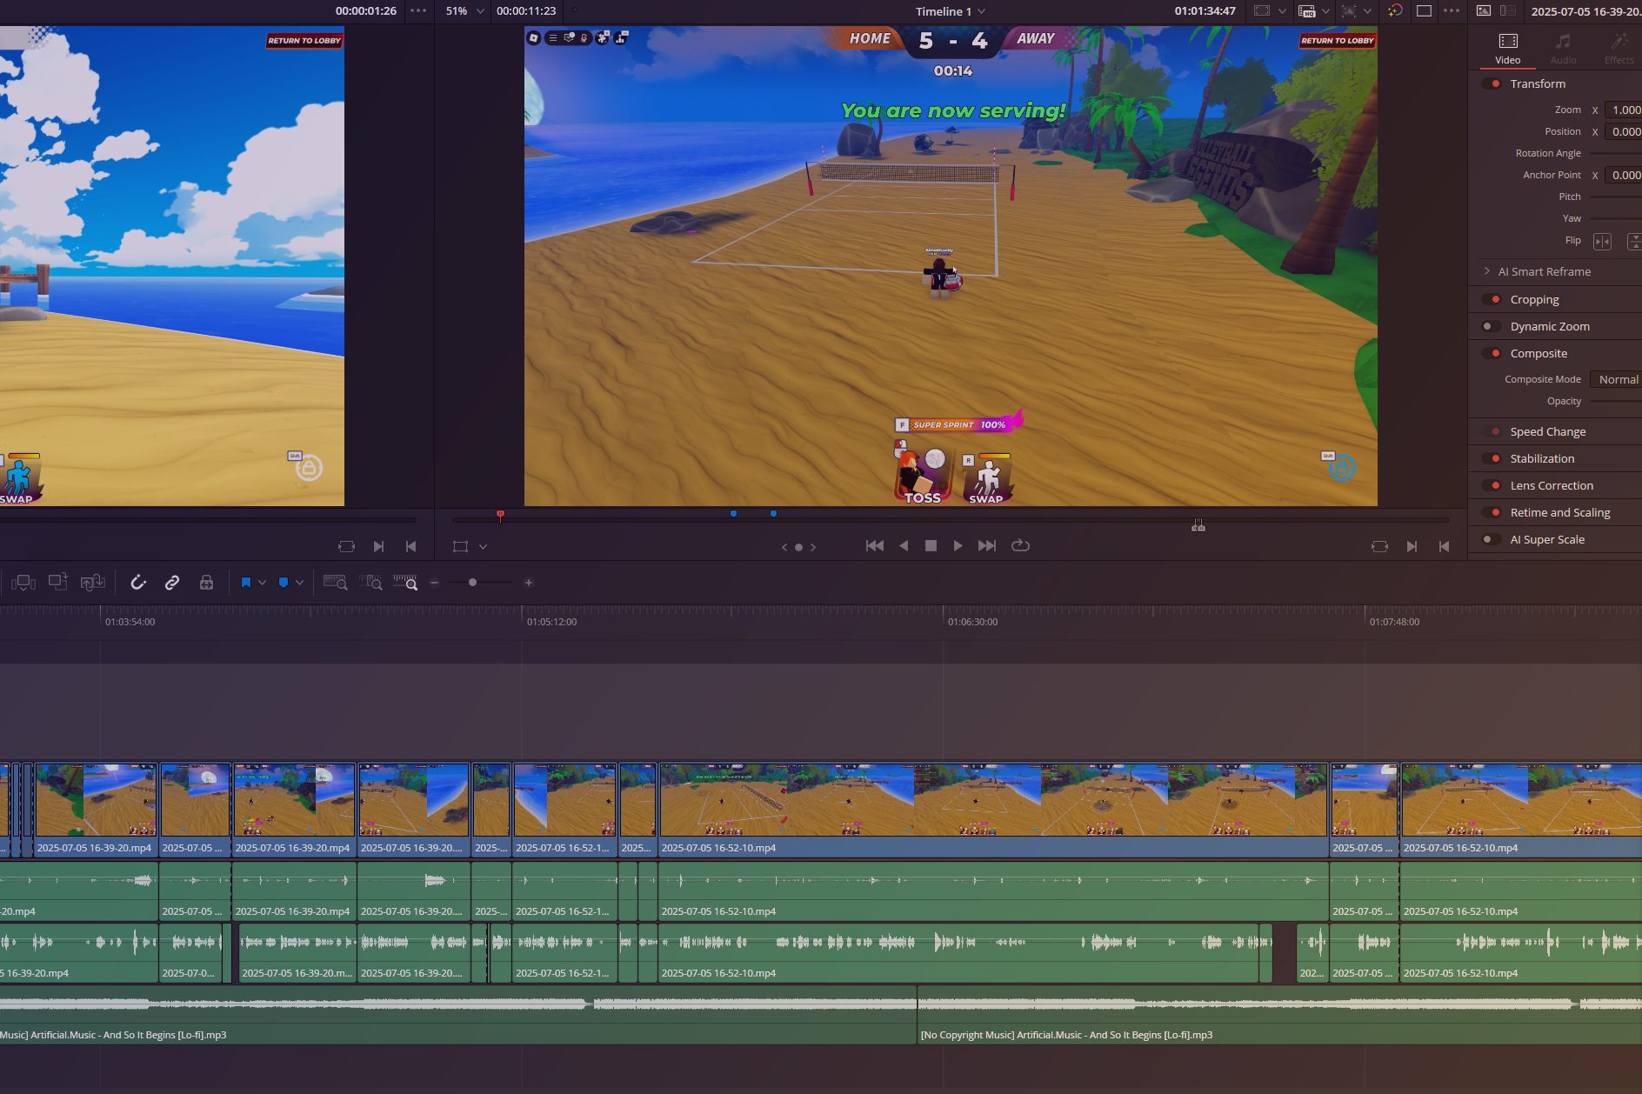
Task: Select Full Extent Zoom icon
Action: [x=335, y=583]
